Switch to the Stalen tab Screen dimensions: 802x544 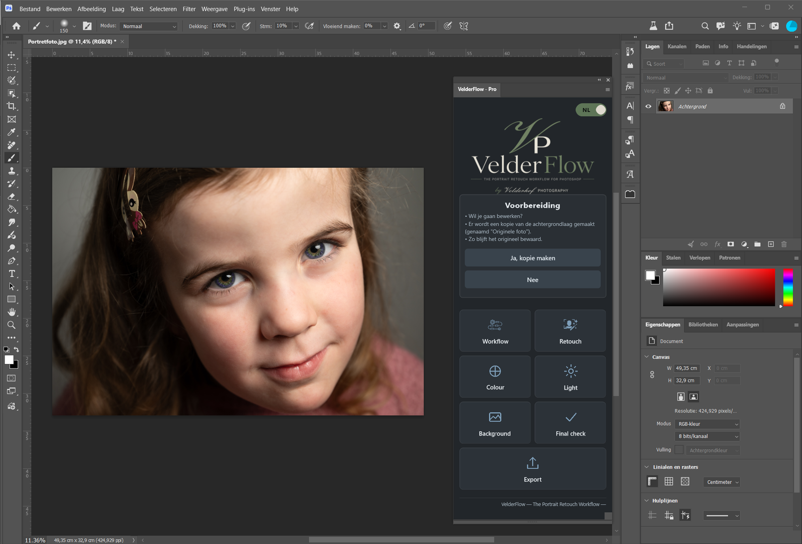click(673, 258)
